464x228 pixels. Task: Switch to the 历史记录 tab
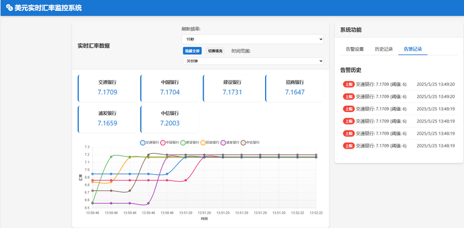point(384,49)
